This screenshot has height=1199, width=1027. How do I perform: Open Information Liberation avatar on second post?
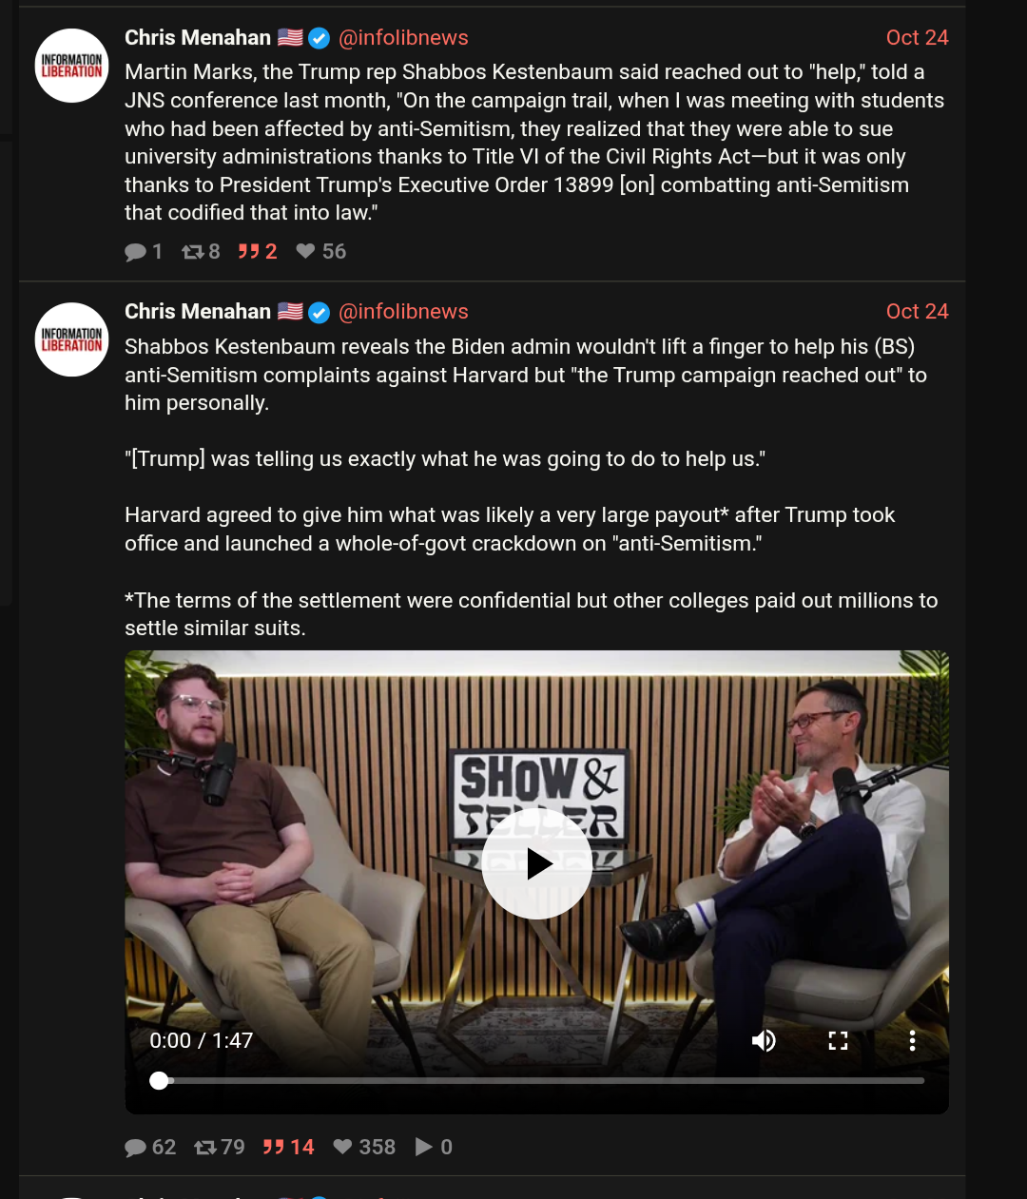tap(72, 339)
